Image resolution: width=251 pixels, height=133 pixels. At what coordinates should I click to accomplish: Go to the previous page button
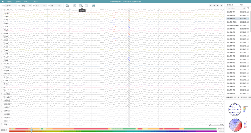tap(214, 6)
